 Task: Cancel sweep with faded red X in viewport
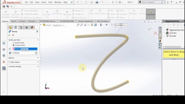pos(155,33)
